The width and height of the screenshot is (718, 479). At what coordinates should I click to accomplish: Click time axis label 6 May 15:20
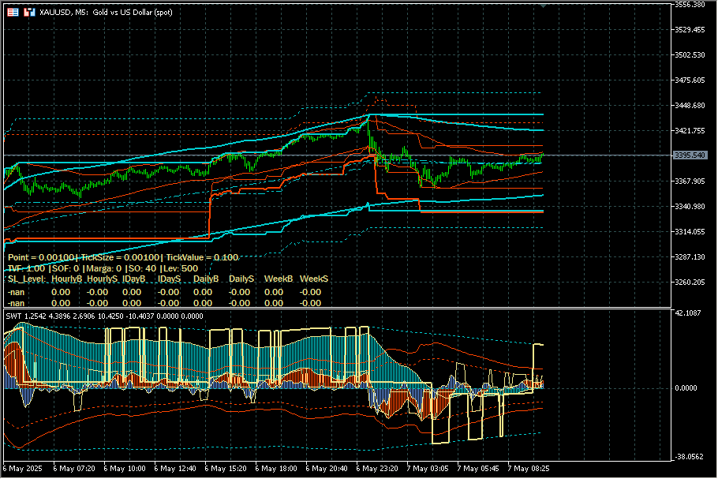pos(226,469)
